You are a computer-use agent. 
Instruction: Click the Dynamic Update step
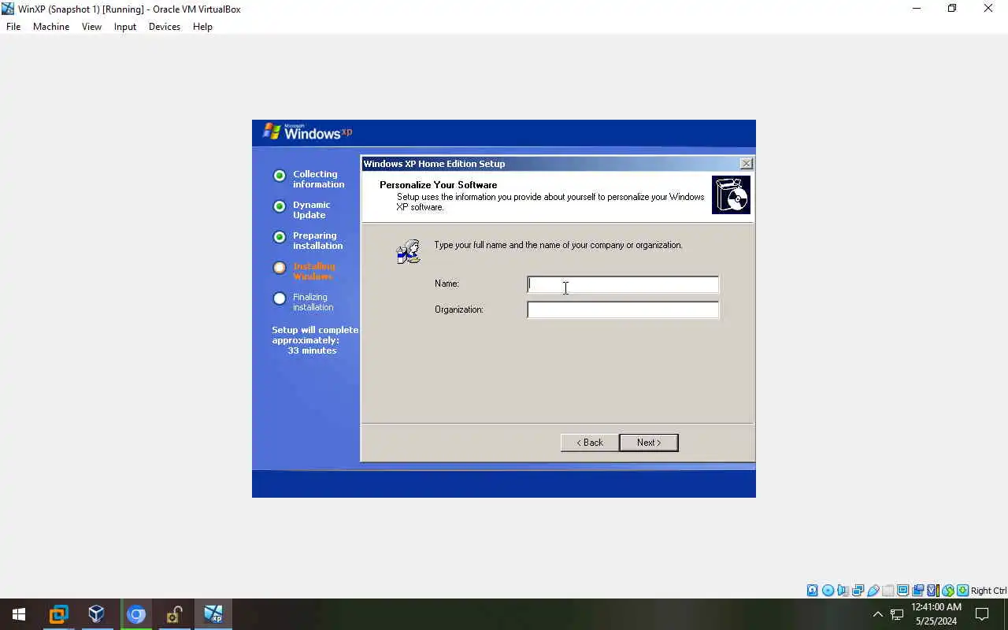(302, 210)
